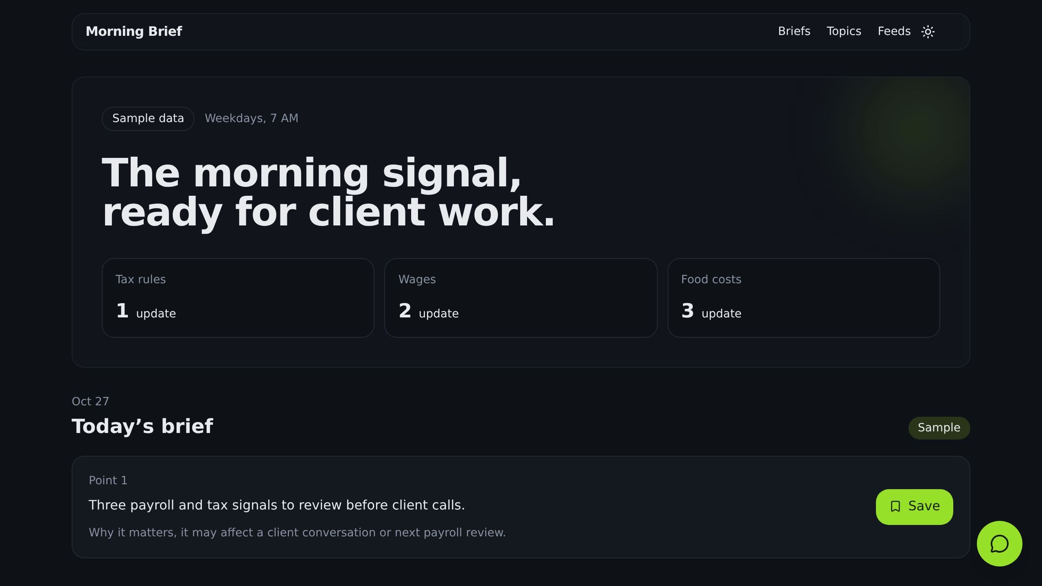Click the Sample badge beside Today's brief
Screen dimensions: 1042x586
click(x=939, y=428)
